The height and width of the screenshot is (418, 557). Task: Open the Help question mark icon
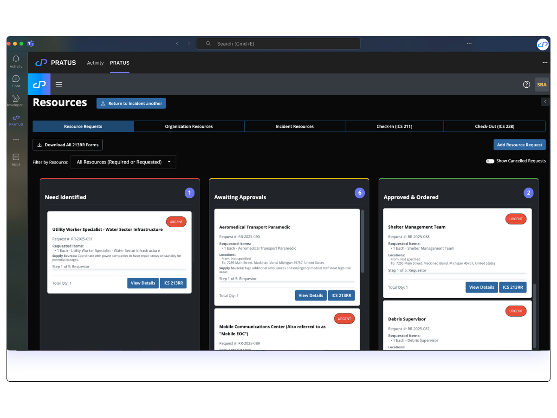click(526, 85)
